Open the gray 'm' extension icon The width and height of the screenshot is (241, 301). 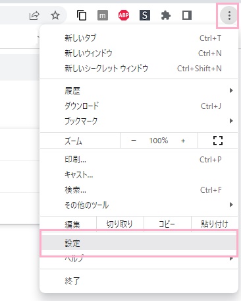coord(103,15)
